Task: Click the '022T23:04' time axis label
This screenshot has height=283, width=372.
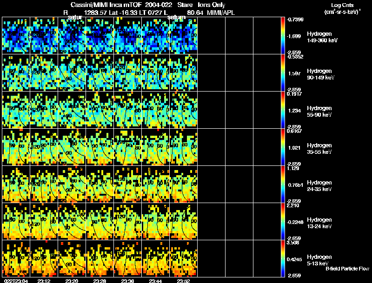Action: (x=16, y=281)
